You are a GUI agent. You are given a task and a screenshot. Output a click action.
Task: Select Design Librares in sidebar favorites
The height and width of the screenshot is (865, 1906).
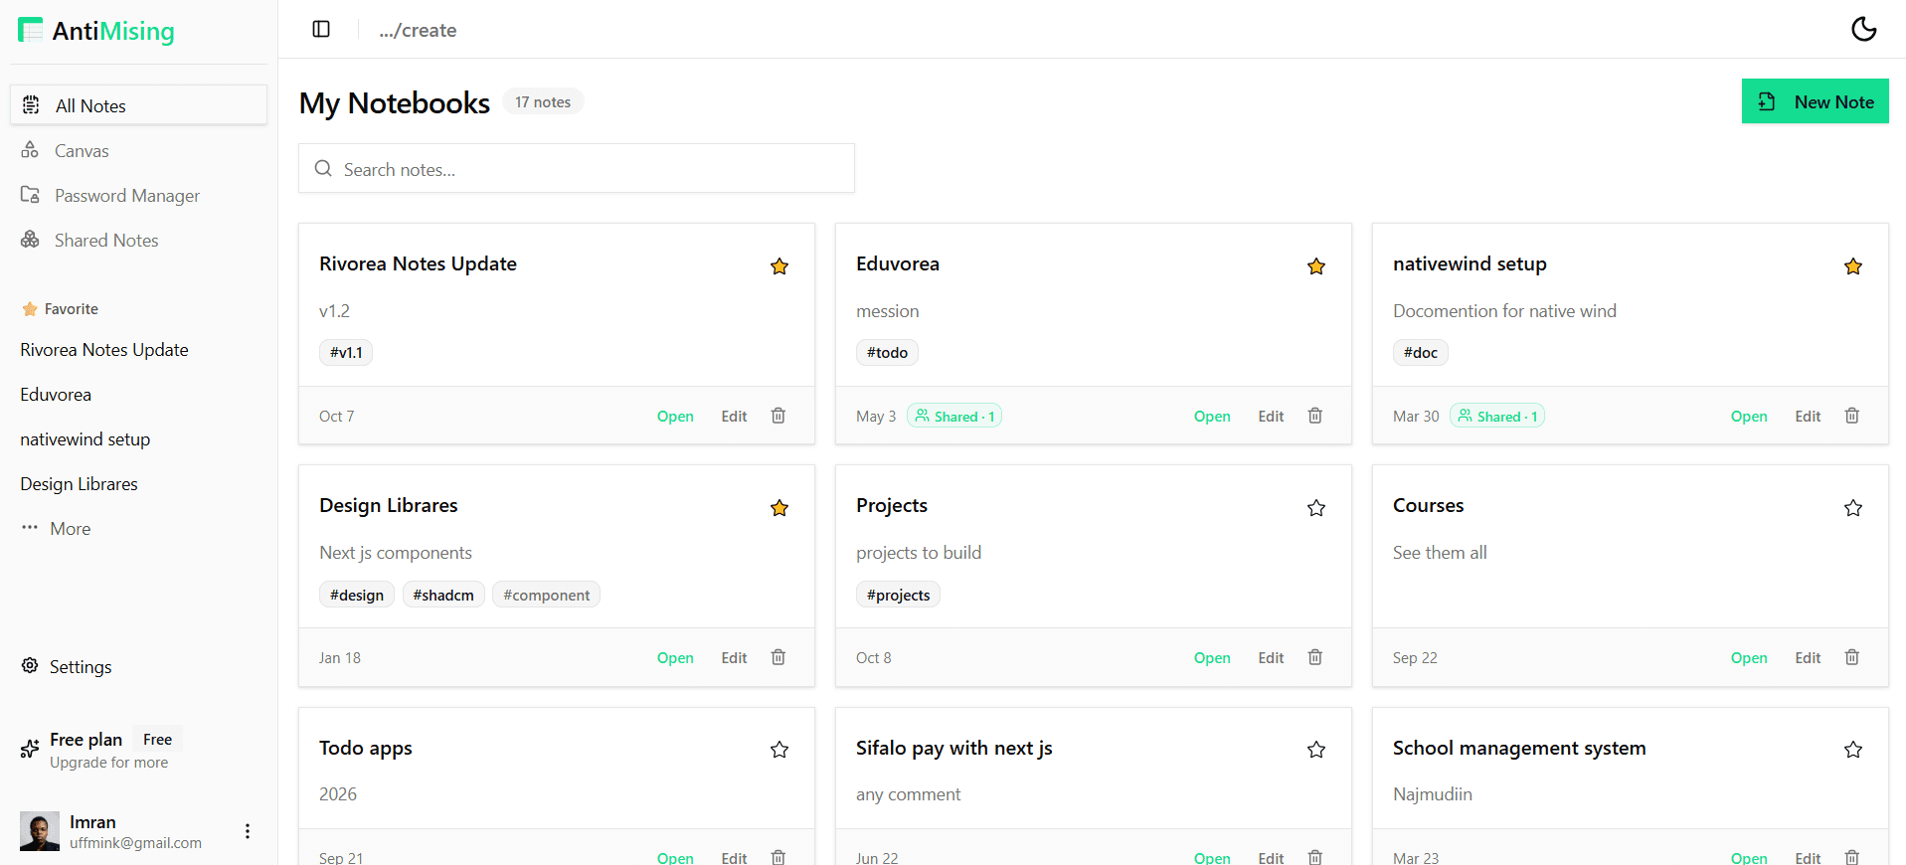(79, 484)
